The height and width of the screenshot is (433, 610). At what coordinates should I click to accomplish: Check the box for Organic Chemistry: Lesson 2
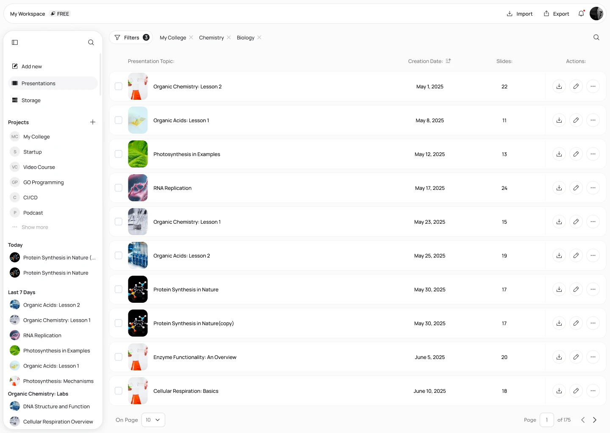pos(119,86)
